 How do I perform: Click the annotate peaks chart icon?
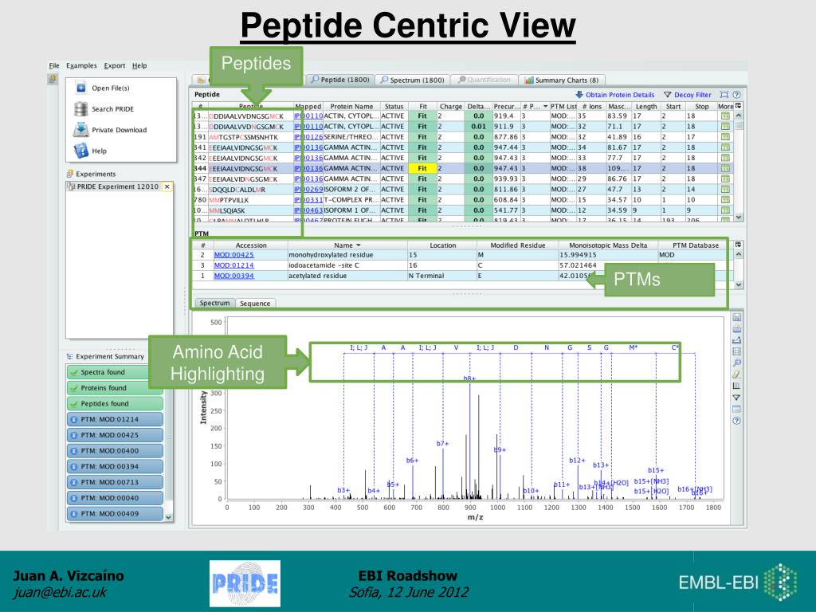coord(736,340)
